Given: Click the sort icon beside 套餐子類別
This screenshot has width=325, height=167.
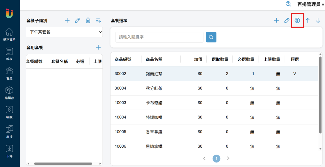Looking at the screenshot, I should (98, 21).
